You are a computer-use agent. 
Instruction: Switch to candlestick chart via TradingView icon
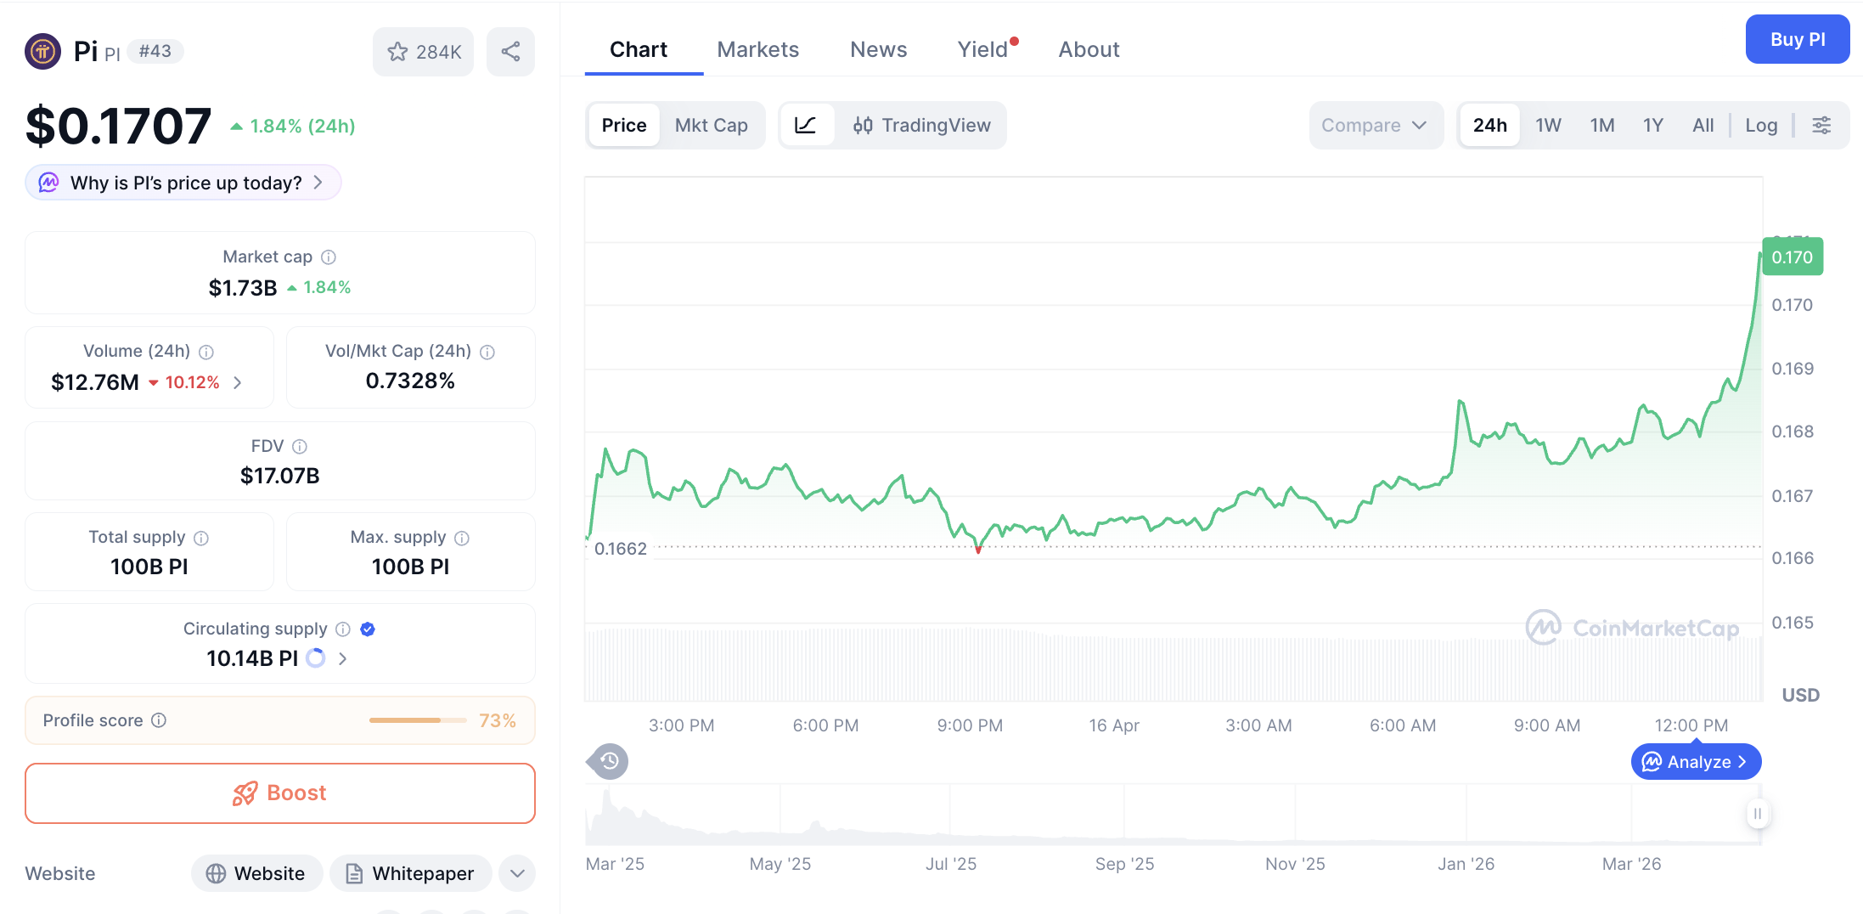coord(864,125)
